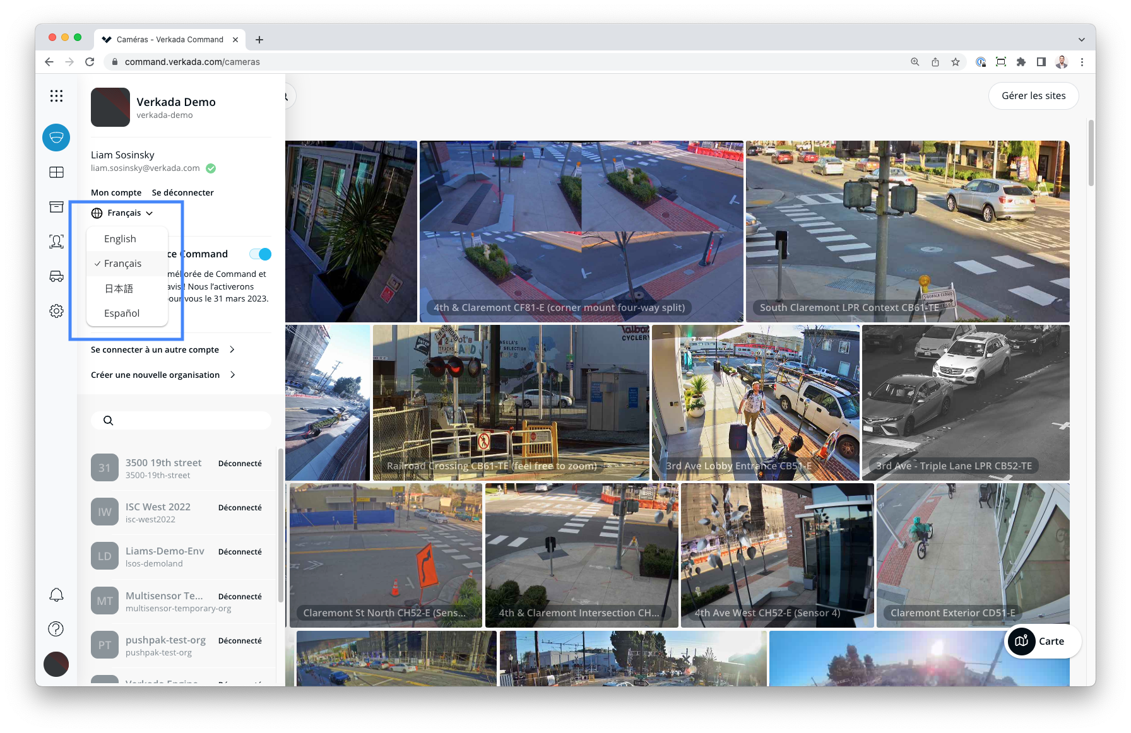Screen dimensions: 1131x733
Task: Open the people analytics icon
Action: (56, 241)
